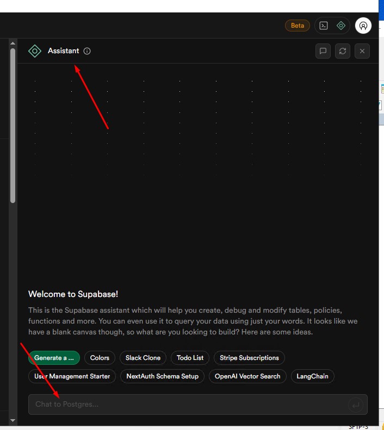Reset the conversation using the refresh icon
Image resolution: width=384 pixels, height=430 pixels.
click(343, 51)
